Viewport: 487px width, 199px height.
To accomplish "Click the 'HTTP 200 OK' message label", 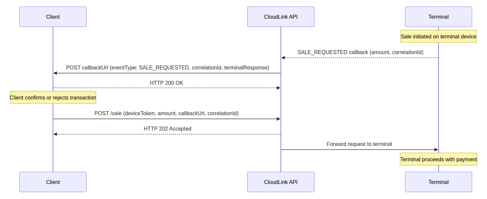I will (166, 83).
